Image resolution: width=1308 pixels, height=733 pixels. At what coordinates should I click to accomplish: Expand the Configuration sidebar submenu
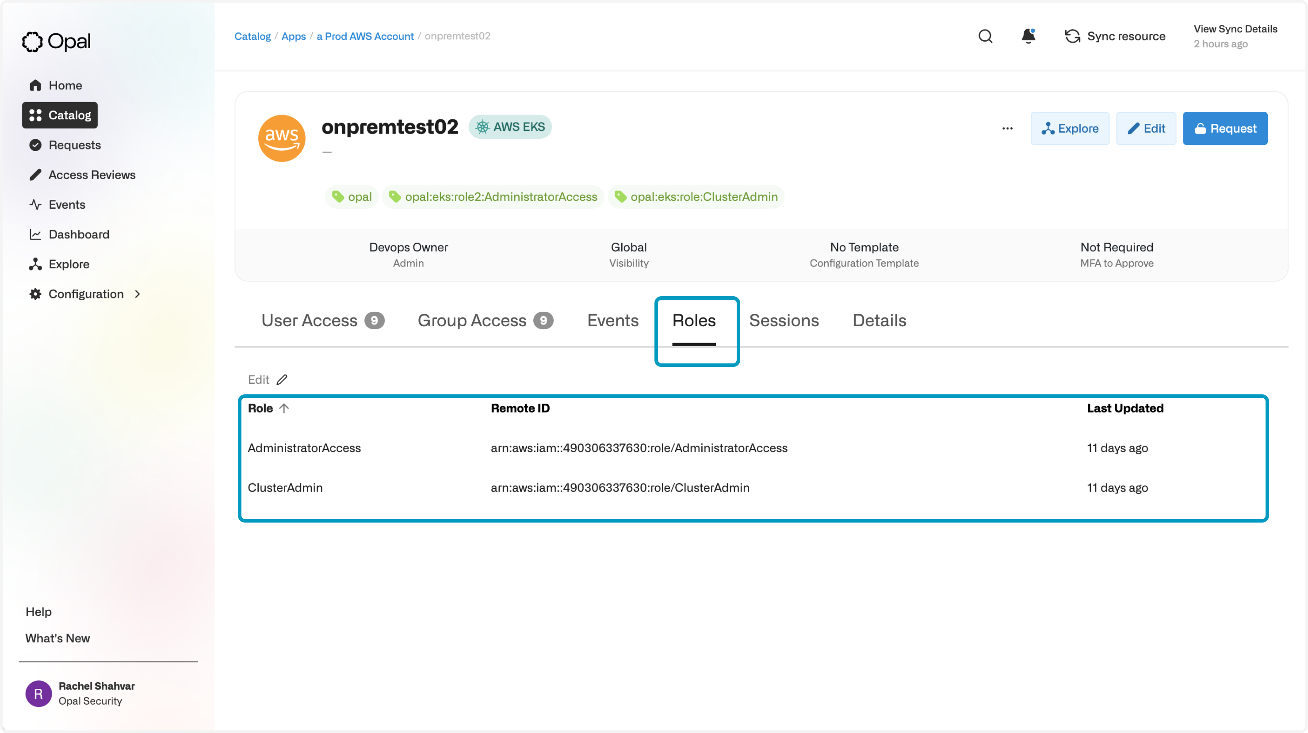point(137,294)
